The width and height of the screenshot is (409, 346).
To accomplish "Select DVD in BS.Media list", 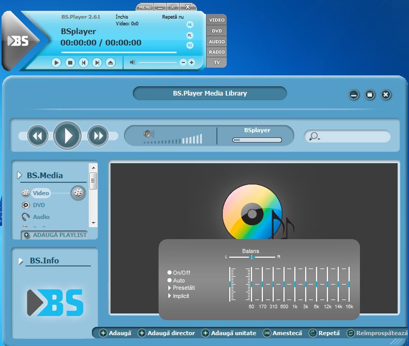I will coord(39,205).
